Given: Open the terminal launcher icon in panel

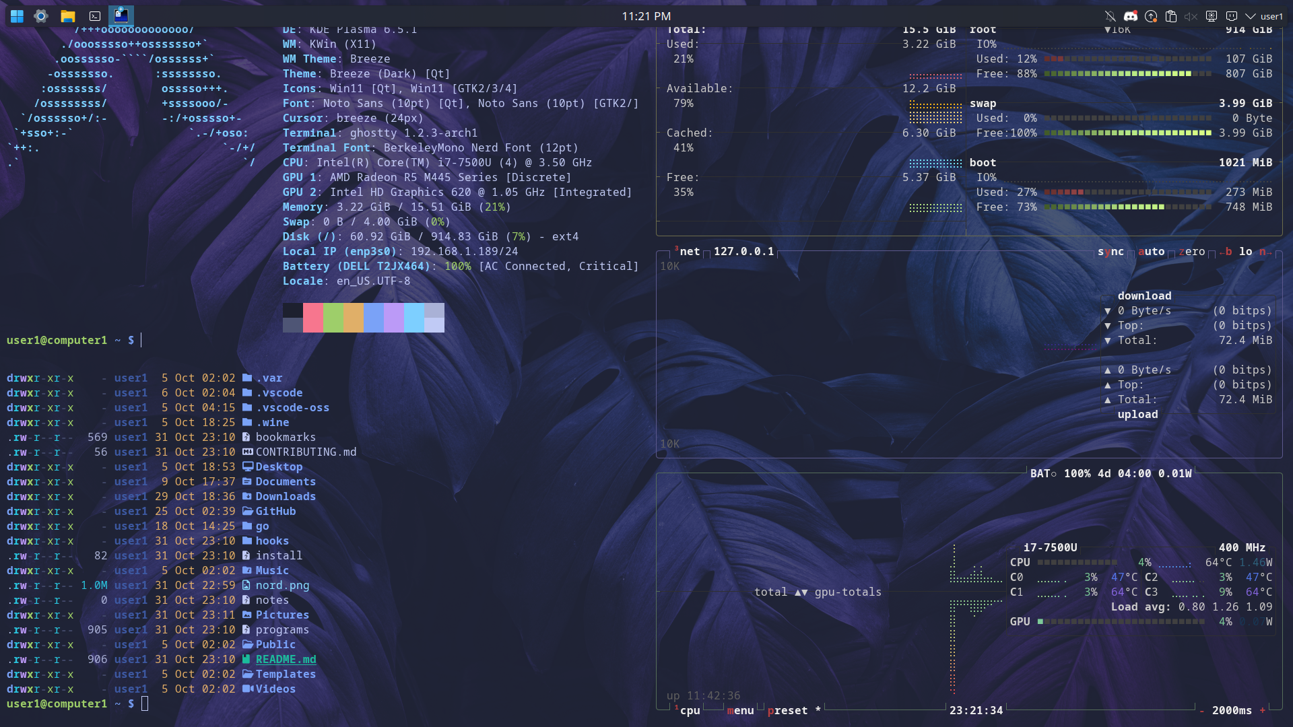Looking at the screenshot, I should pyautogui.click(x=95, y=16).
